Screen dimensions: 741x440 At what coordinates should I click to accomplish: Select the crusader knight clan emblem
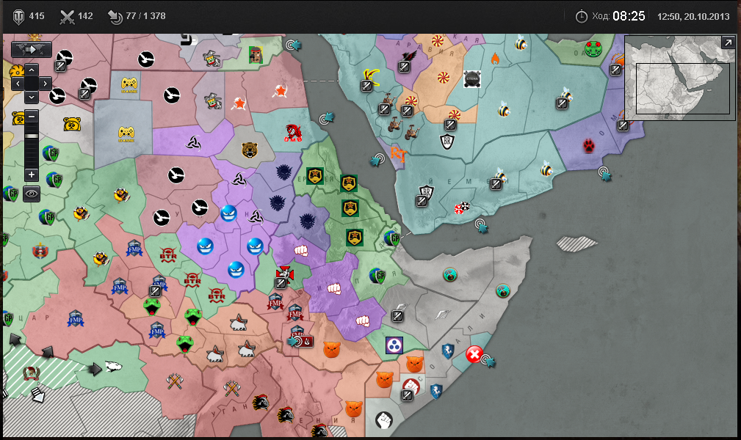285,274
